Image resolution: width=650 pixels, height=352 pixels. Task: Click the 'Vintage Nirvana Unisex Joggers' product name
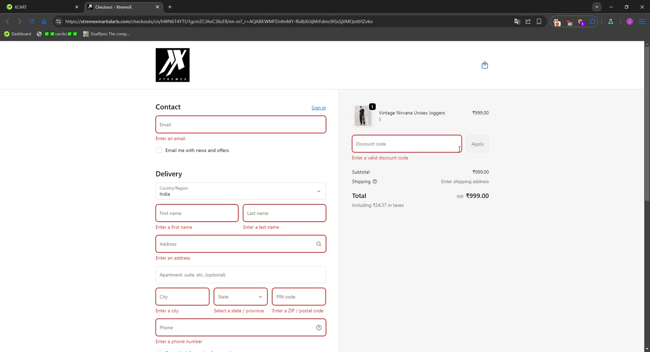pyautogui.click(x=412, y=113)
